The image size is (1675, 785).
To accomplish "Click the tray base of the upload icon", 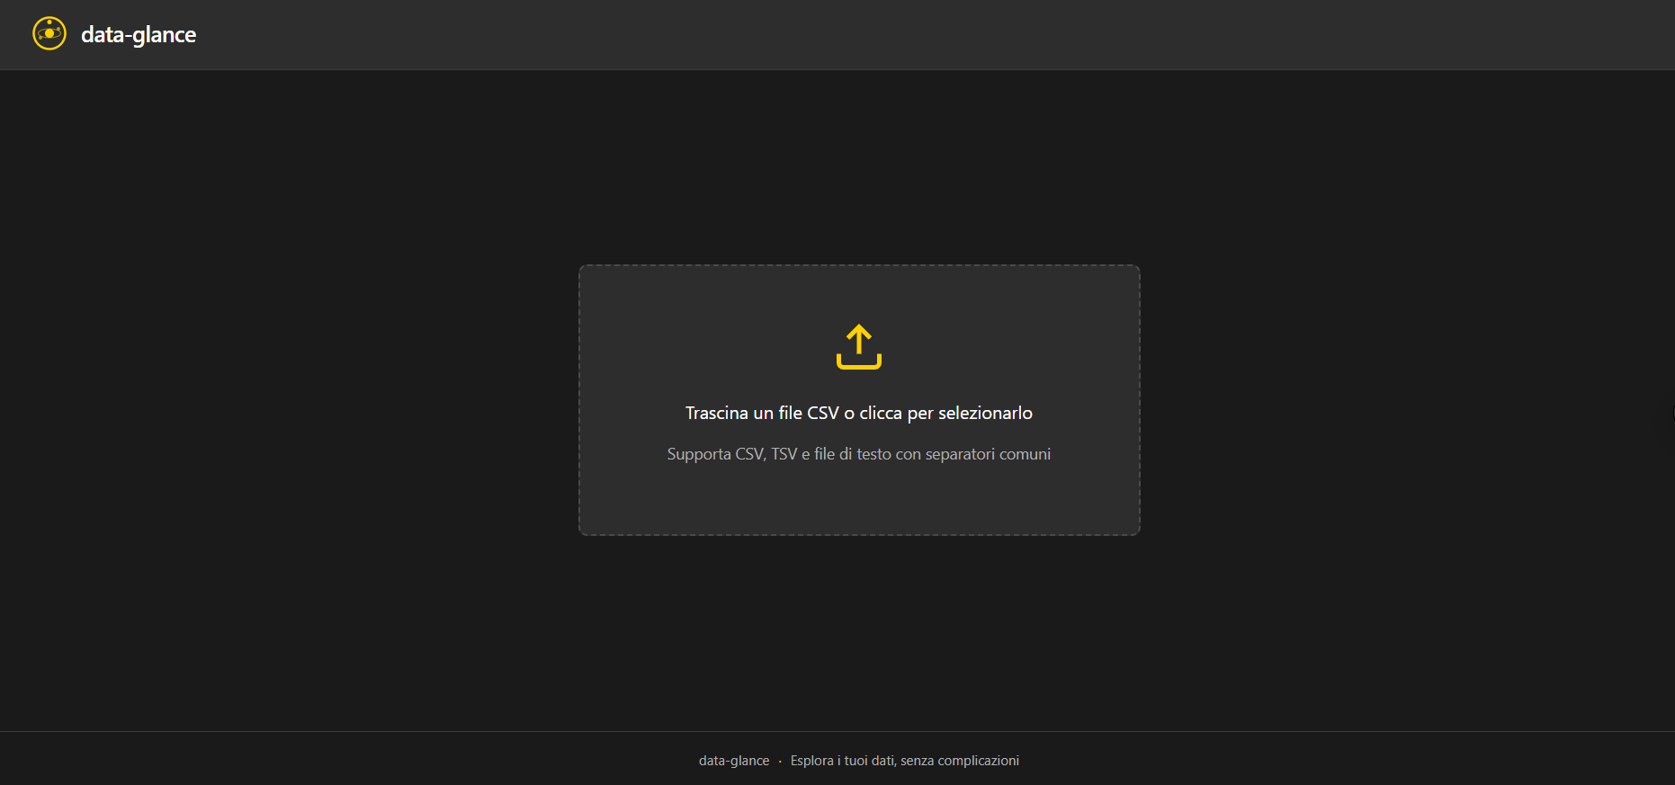I will 859,363.
